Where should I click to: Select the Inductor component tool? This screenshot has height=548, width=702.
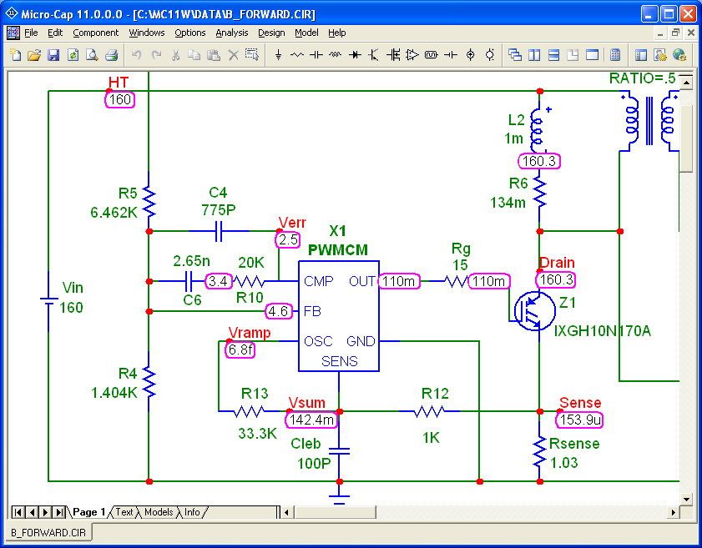click(x=332, y=55)
